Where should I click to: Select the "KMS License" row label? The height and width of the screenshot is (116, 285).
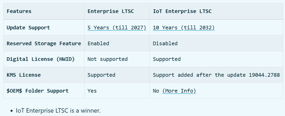24,75
